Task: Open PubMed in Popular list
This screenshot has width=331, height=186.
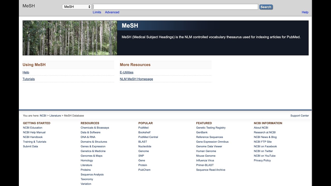Action: pos(144,128)
